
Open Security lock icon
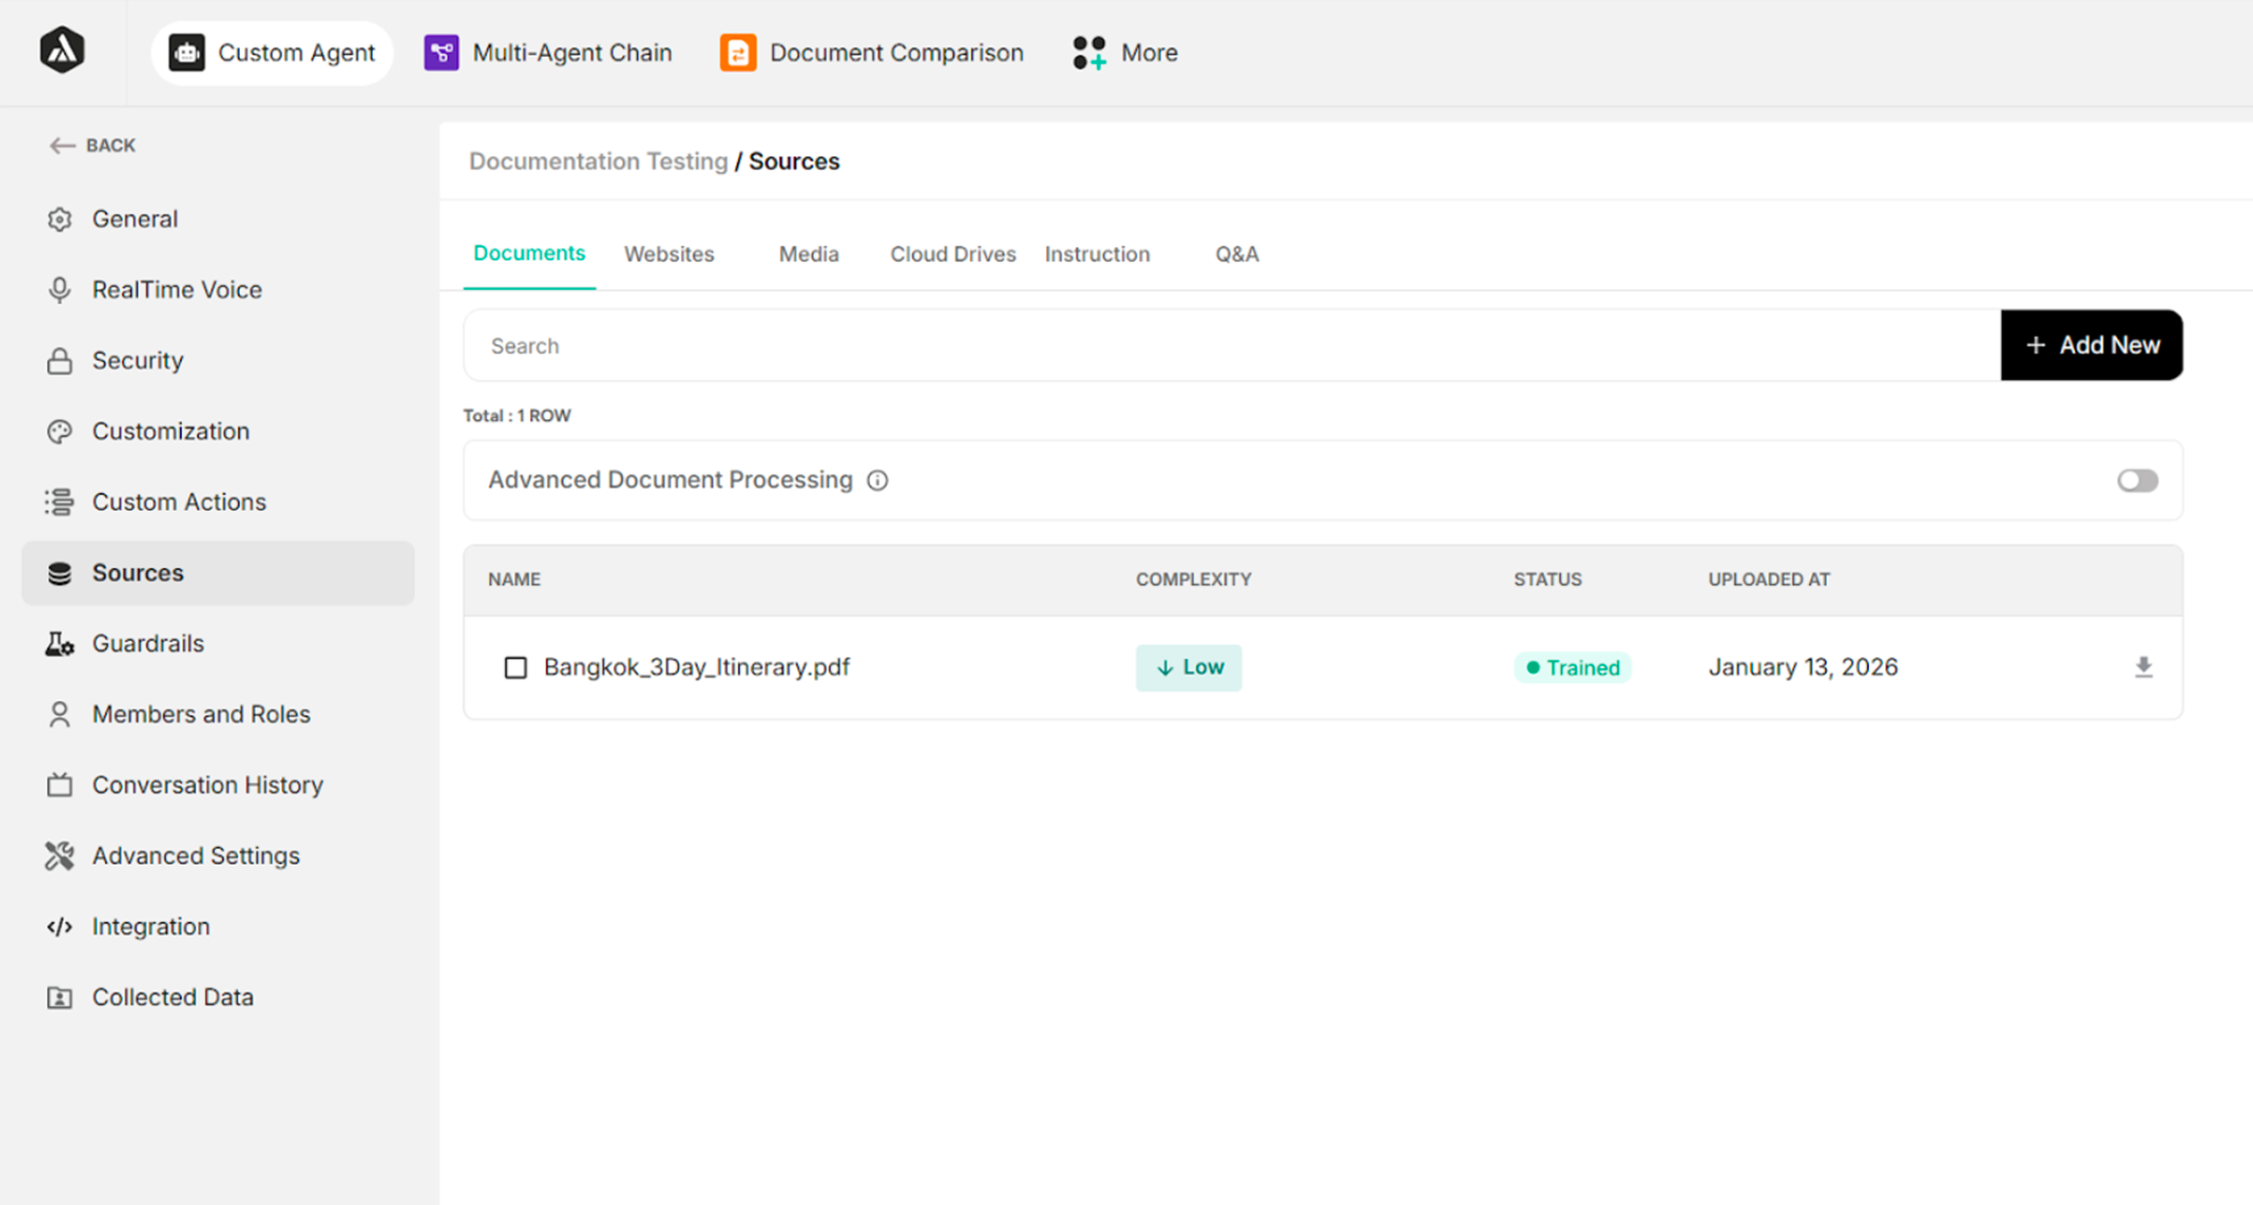click(59, 361)
